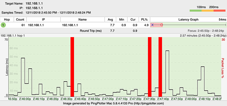
Task: Click the packet loss bar near 2:47:40p
Action: pos(160,67)
